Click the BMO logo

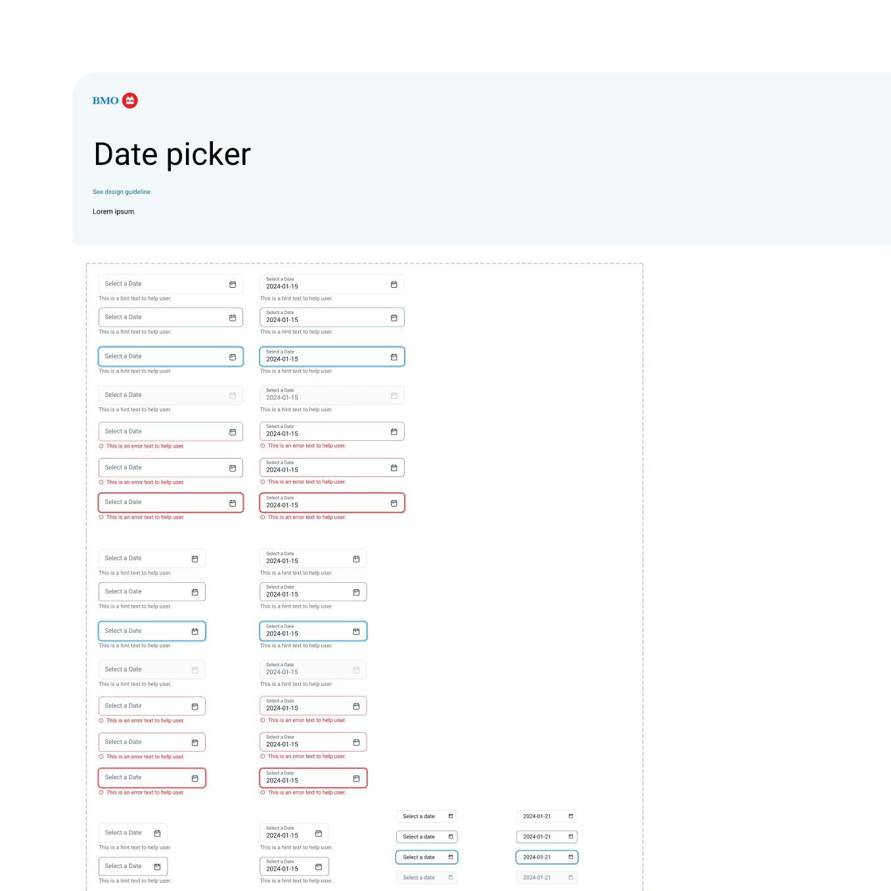[115, 101]
